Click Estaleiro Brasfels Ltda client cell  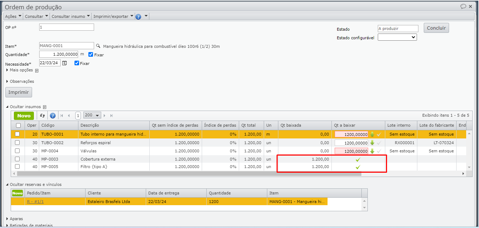pyautogui.click(x=115, y=202)
